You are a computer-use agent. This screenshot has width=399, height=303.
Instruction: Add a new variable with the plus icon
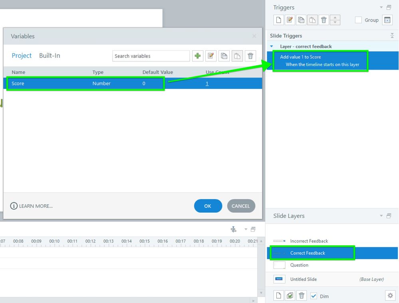tap(198, 56)
